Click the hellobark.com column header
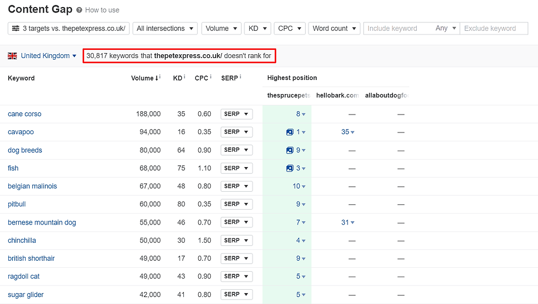 (x=337, y=95)
